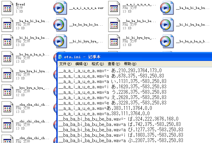Open the 格式(O) menu in Notepad

(x=98, y=64)
